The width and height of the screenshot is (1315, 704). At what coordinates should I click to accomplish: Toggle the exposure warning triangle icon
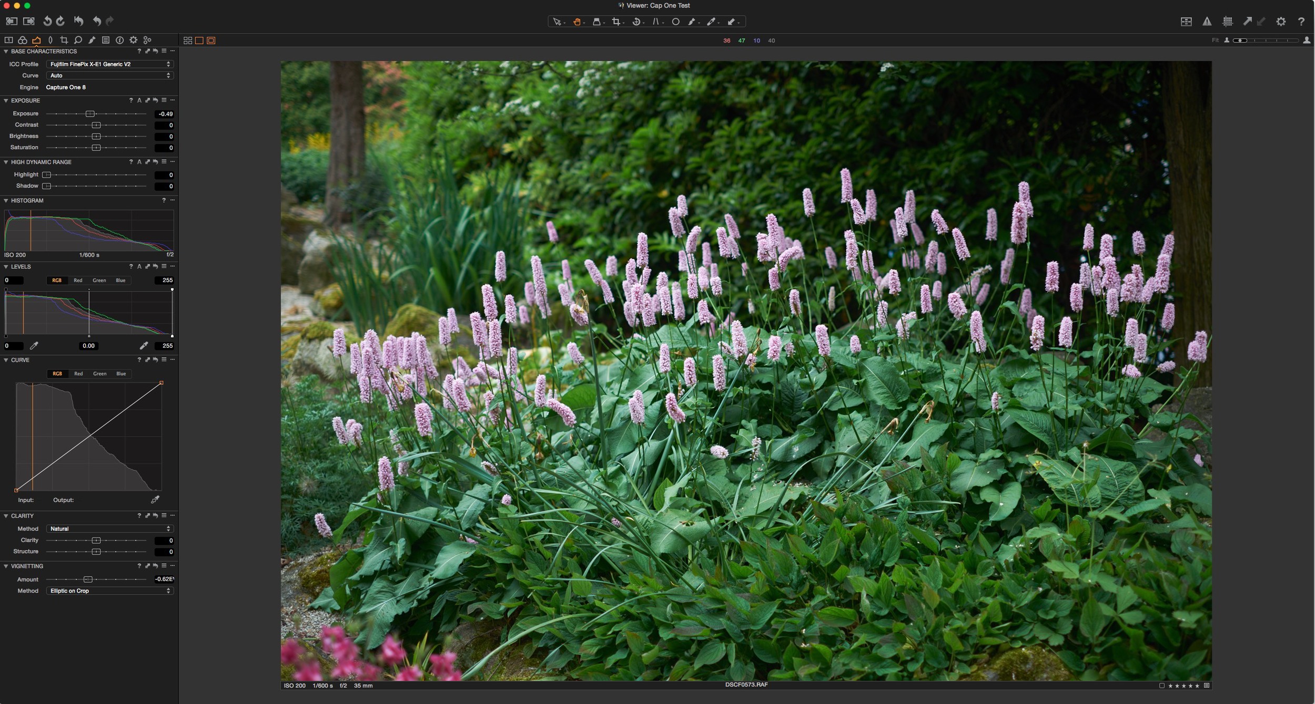click(x=1207, y=22)
